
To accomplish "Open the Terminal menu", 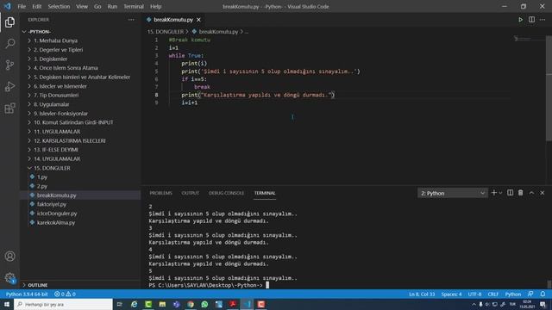I will [x=134, y=6].
